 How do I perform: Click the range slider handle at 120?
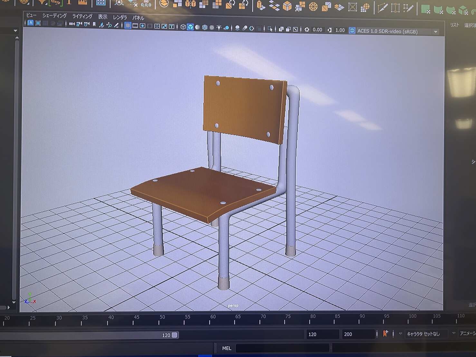click(x=175, y=335)
